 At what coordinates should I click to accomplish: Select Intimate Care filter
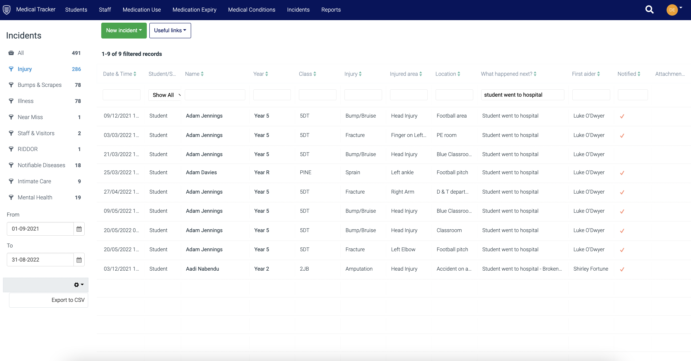coord(34,181)
